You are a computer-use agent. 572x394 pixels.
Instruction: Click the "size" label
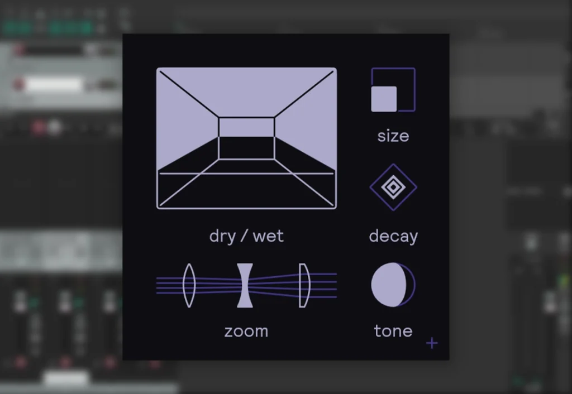coord(393,136)
